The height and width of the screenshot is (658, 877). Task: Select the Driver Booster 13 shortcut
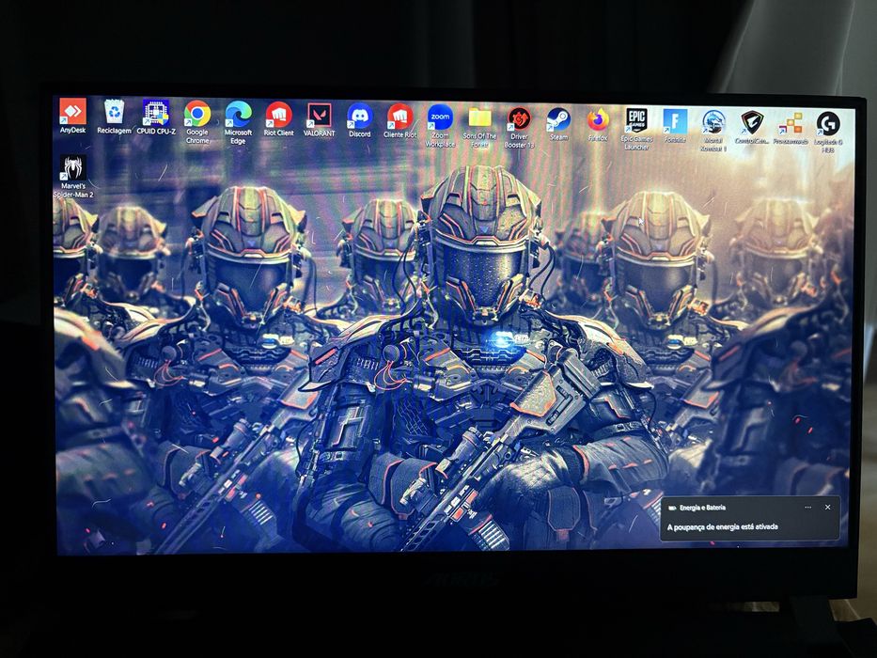pyautogui.click(x=519, y=128)
